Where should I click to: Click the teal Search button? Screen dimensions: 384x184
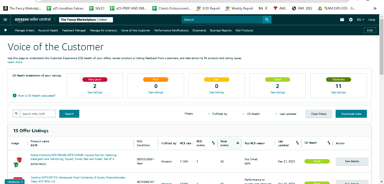pos(69,114)
